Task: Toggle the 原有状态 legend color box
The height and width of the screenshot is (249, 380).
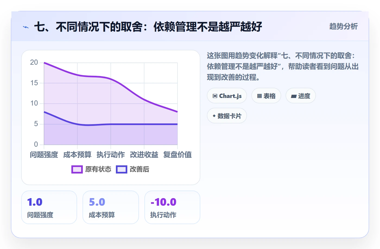Action: coord(77,169)
